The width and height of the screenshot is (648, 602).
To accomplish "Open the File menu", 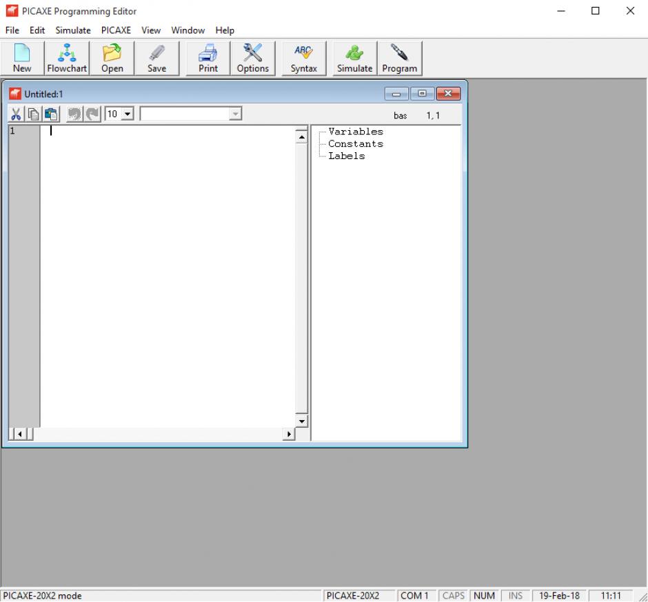I will (12, 30).
